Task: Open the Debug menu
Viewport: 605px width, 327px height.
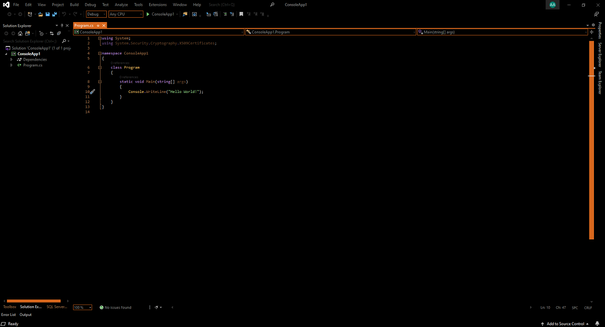Action: [90, 4]
